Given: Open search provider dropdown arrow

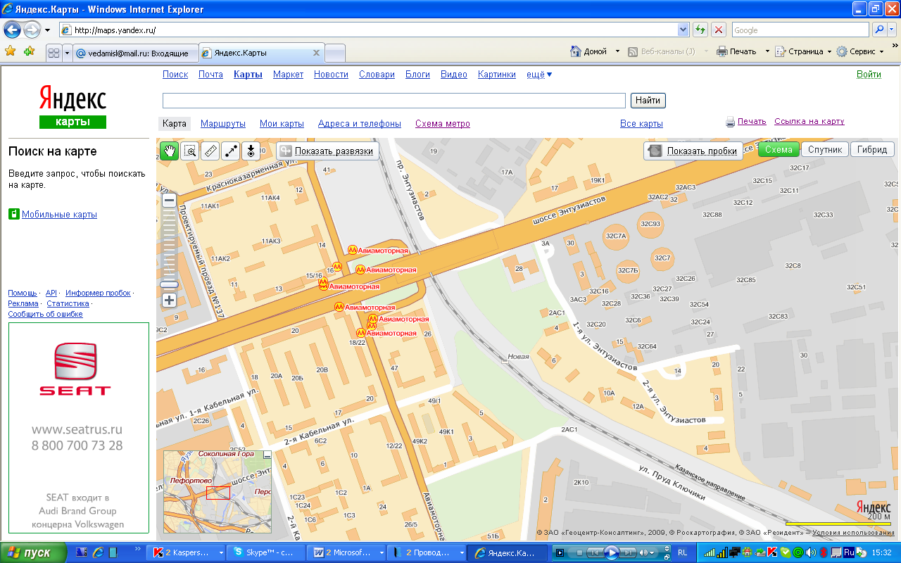Looking at the screenshot, I should coord(893,30).
